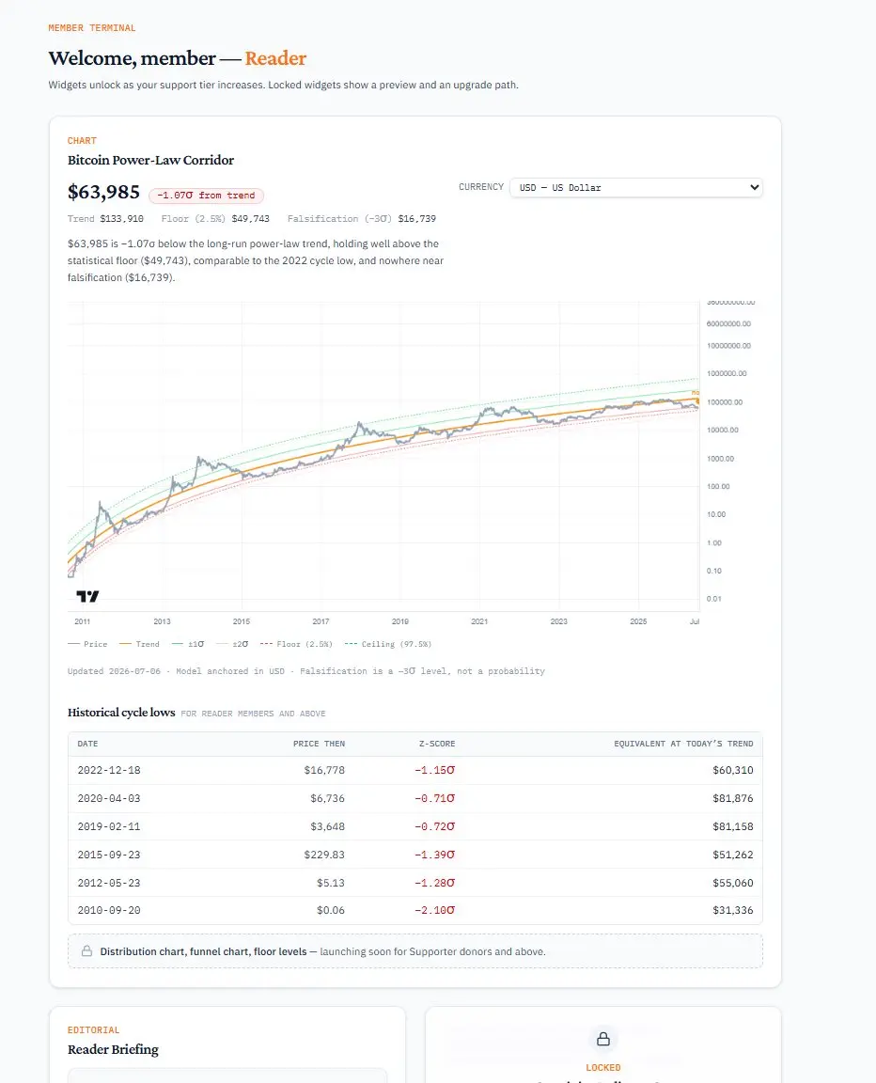The height and width of the screenshot is (1083, 876).
Task: Click the PRICE THEN column header
Action: 319,744
